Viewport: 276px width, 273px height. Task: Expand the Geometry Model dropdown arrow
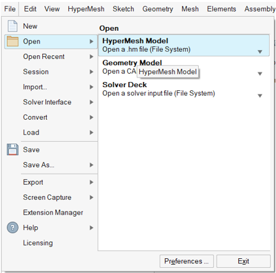(259, 74)
